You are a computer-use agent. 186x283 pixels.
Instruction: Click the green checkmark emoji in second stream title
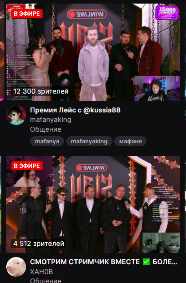pos(146,262)
